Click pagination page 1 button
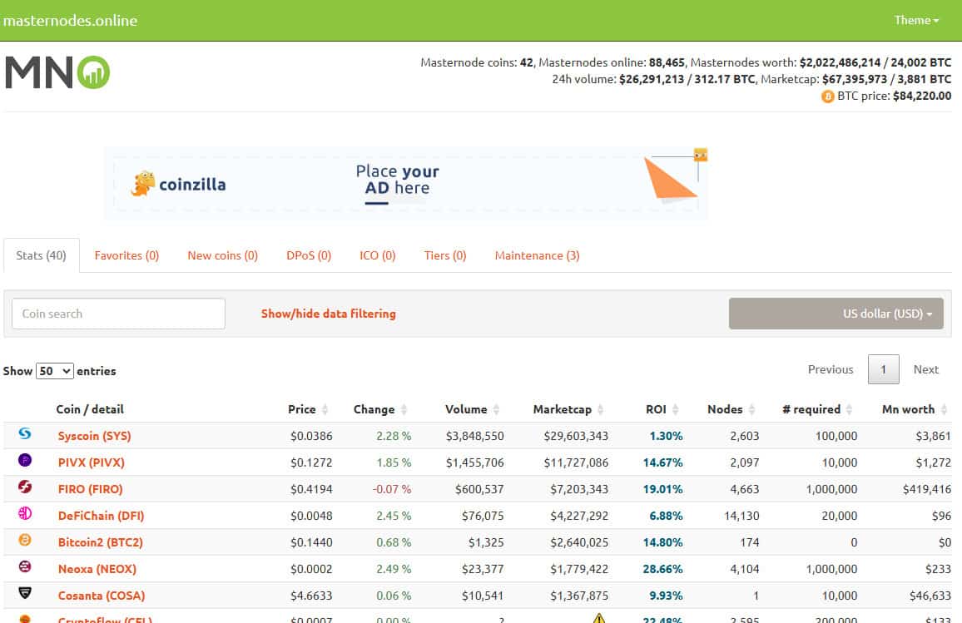 (884, 369)
